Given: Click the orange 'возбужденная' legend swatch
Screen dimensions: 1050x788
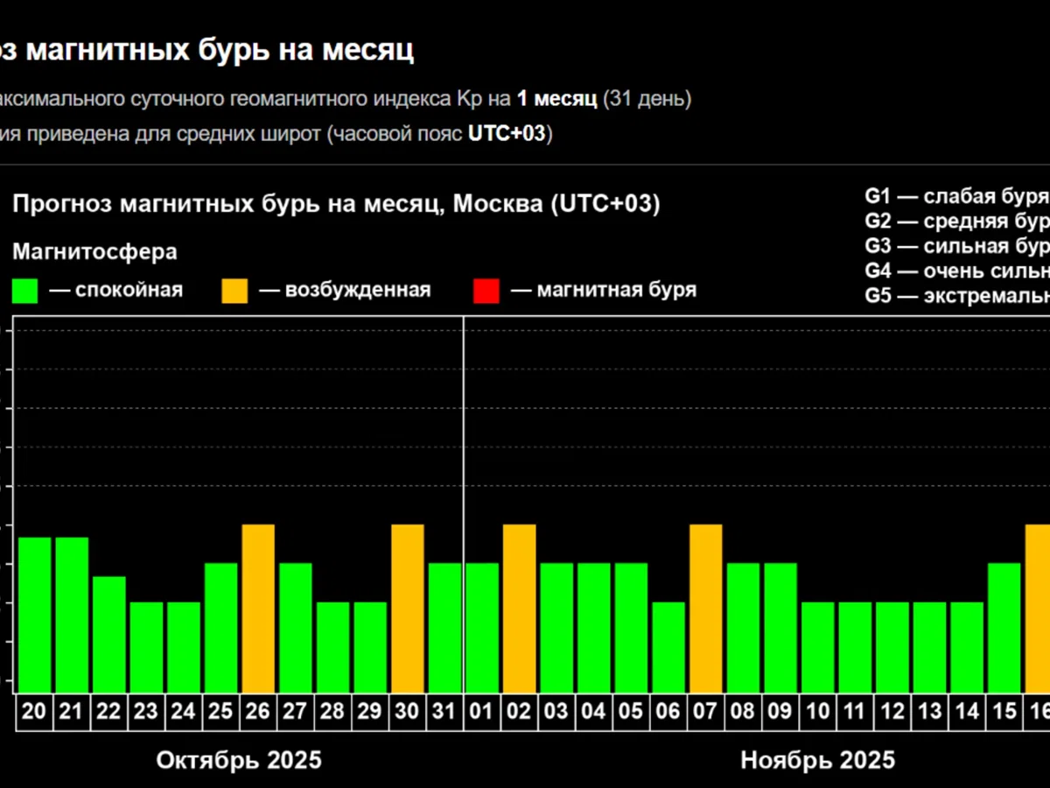Looking at the screenshot, I should coord(235,291).
